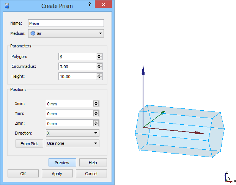Increase the Polygon count with up arrow
The image size is (236, 185).
[99, 55]
